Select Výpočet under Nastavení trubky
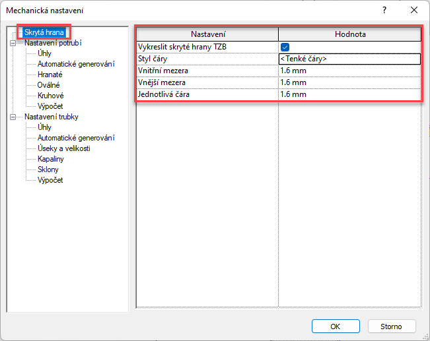 50,180
